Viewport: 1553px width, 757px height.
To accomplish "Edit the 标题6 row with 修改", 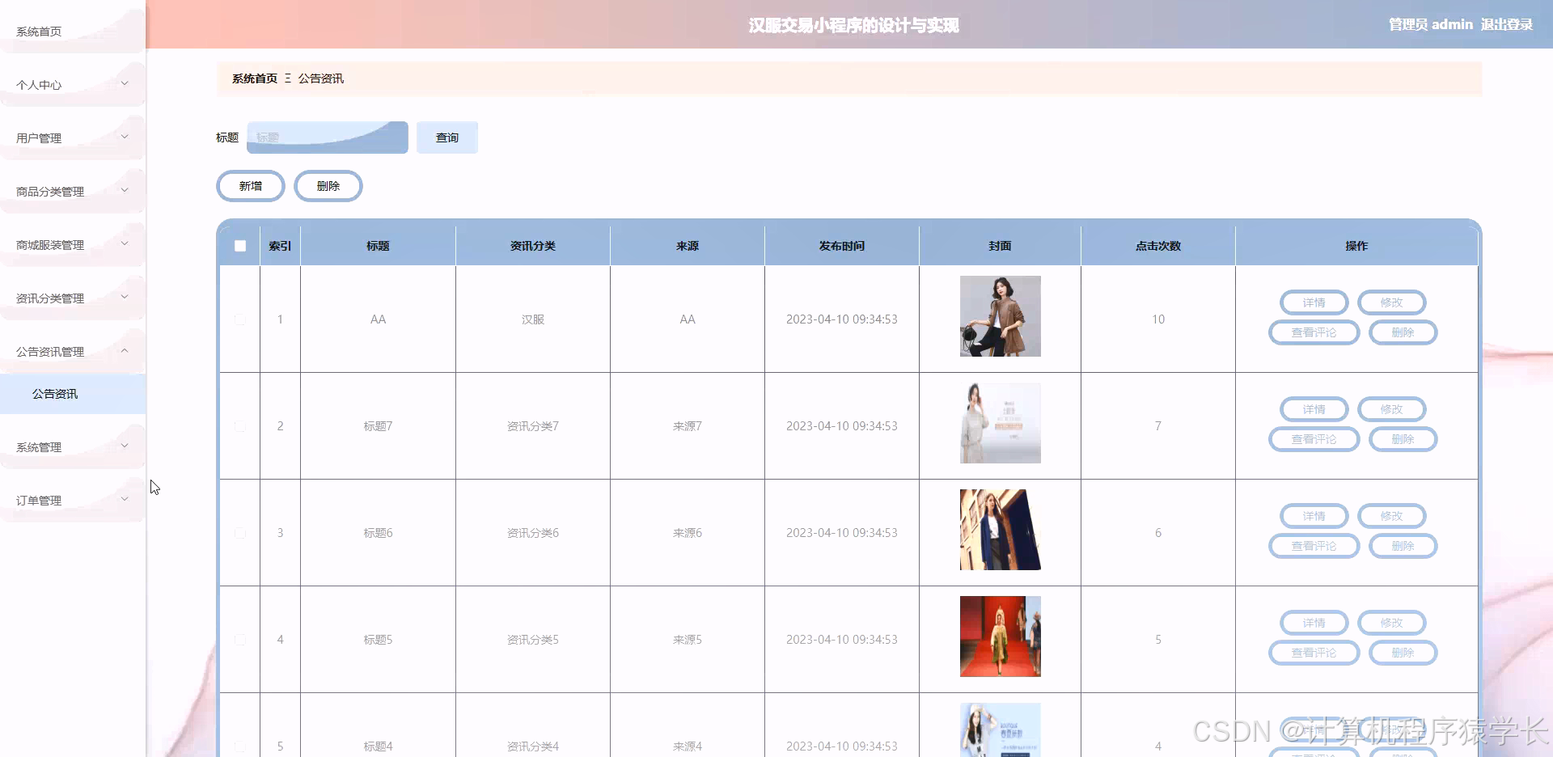I will [1392, 516].
